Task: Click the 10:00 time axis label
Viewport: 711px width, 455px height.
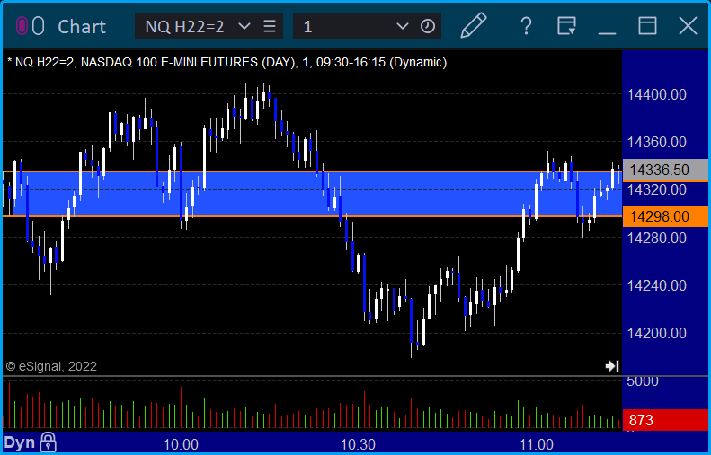Action: tap(181, 443)
